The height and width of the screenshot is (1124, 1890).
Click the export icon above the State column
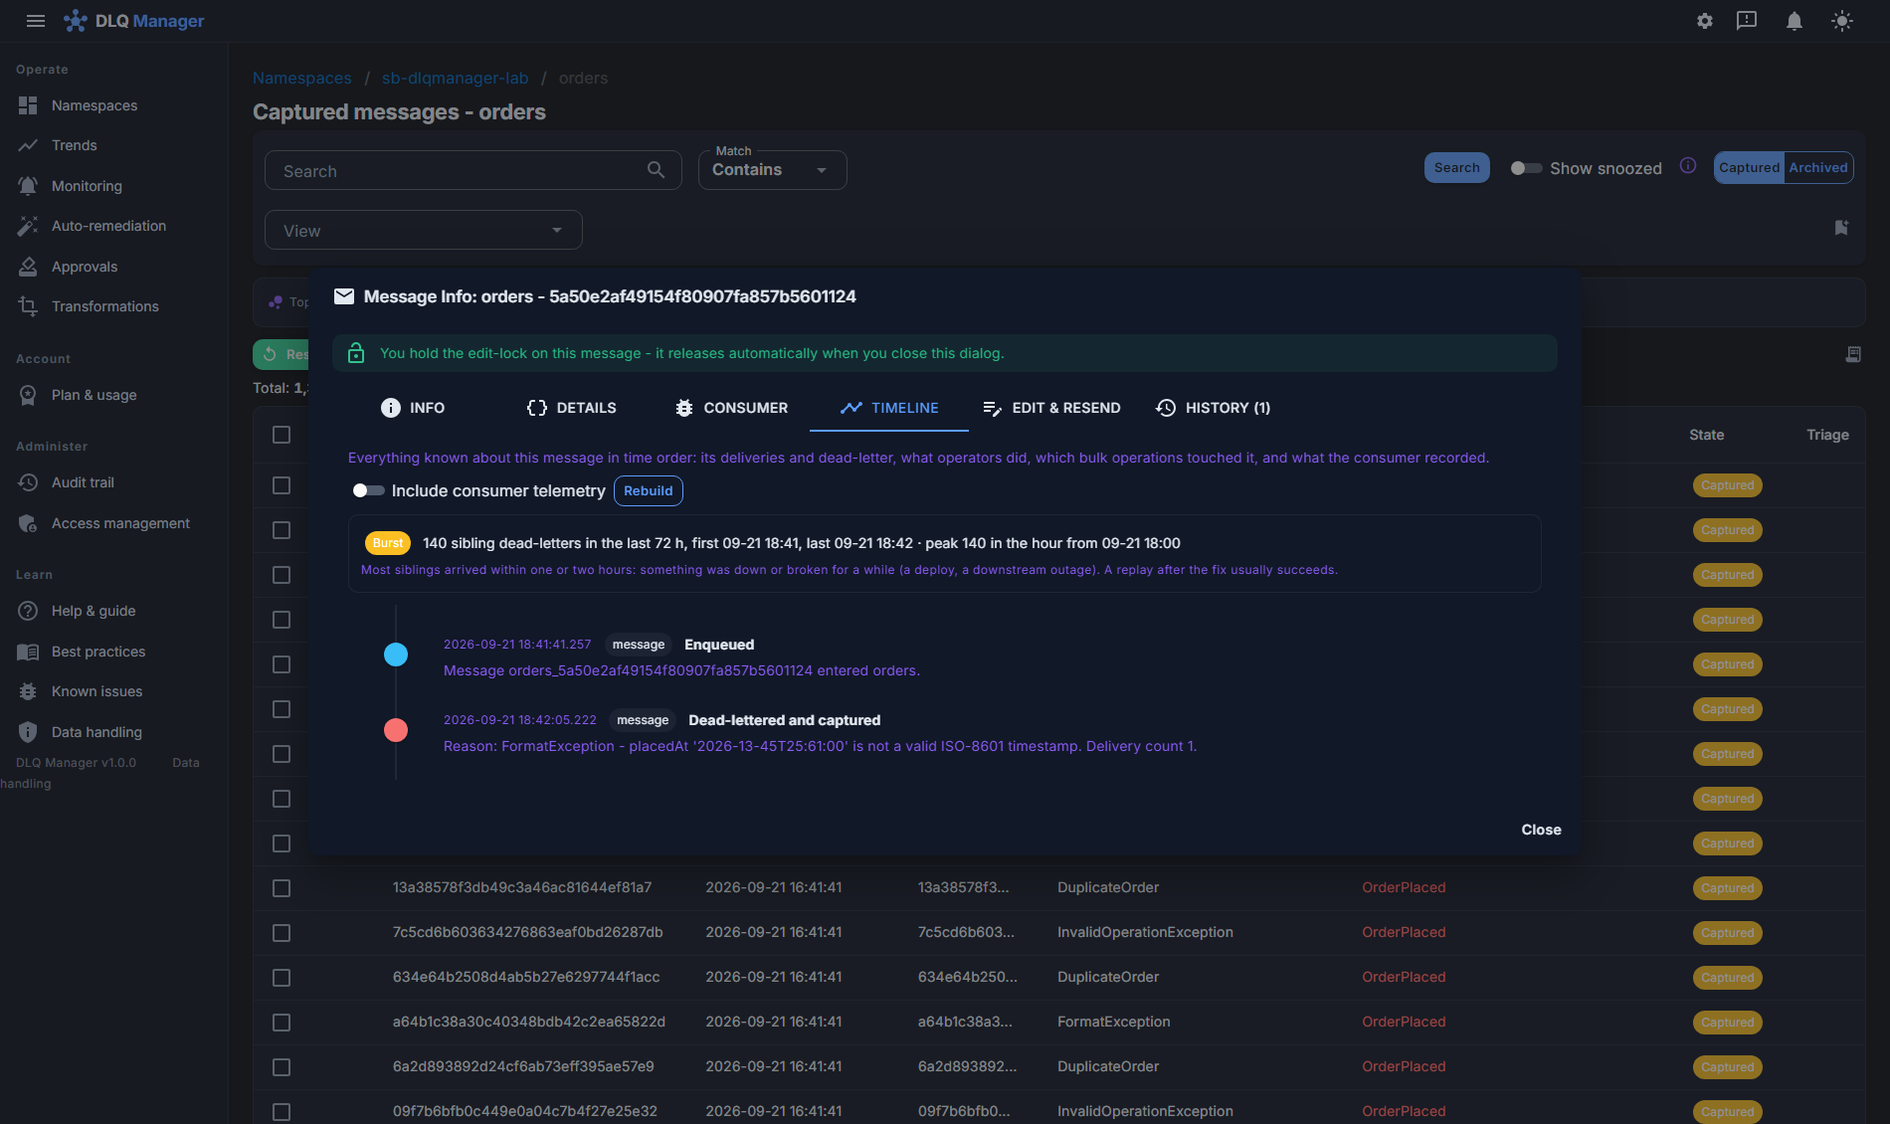pyautogui.click(x=1853, y=354)
